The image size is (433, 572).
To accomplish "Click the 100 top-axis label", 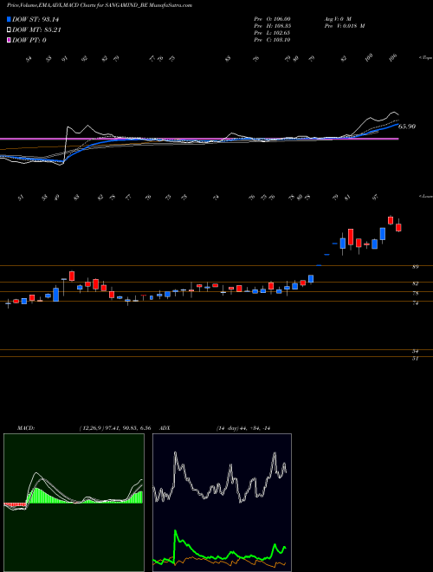I will (369, 58).
